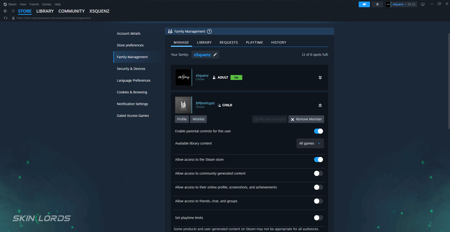Viewport: 450px width, 232px height.
Task: Turn off access to the Steam store
Action: [x=319, y=160]
